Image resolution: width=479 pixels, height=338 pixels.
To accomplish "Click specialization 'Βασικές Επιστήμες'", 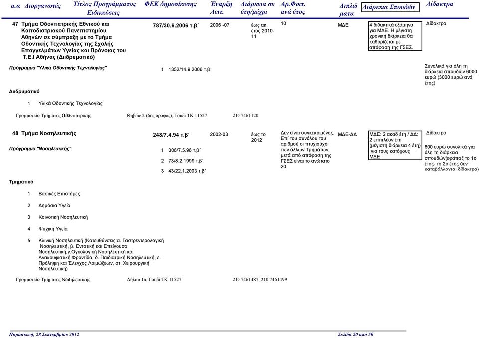I will 59,194.
